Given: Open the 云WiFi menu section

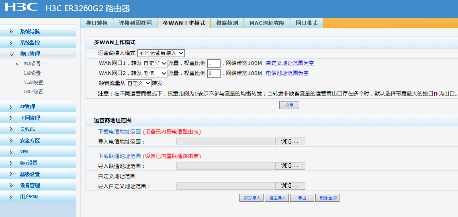Looking at the screenshot, I should [x=38, y=129].
